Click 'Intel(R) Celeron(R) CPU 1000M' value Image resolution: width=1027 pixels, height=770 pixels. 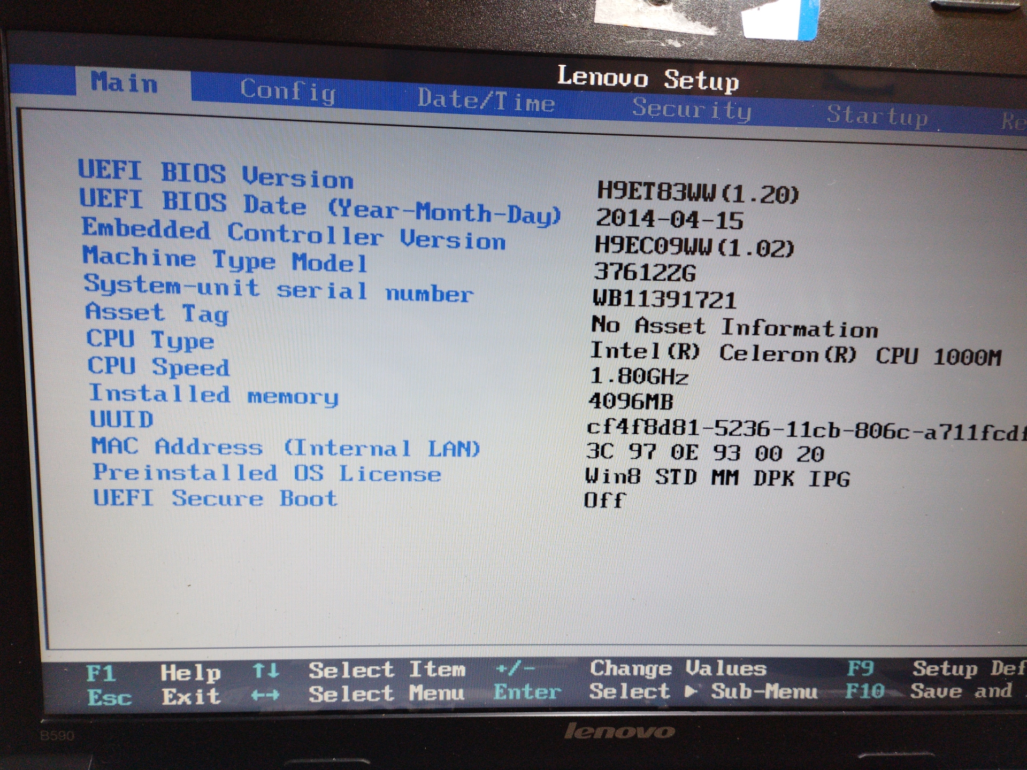pyautogui.click(x=795, y=353)
